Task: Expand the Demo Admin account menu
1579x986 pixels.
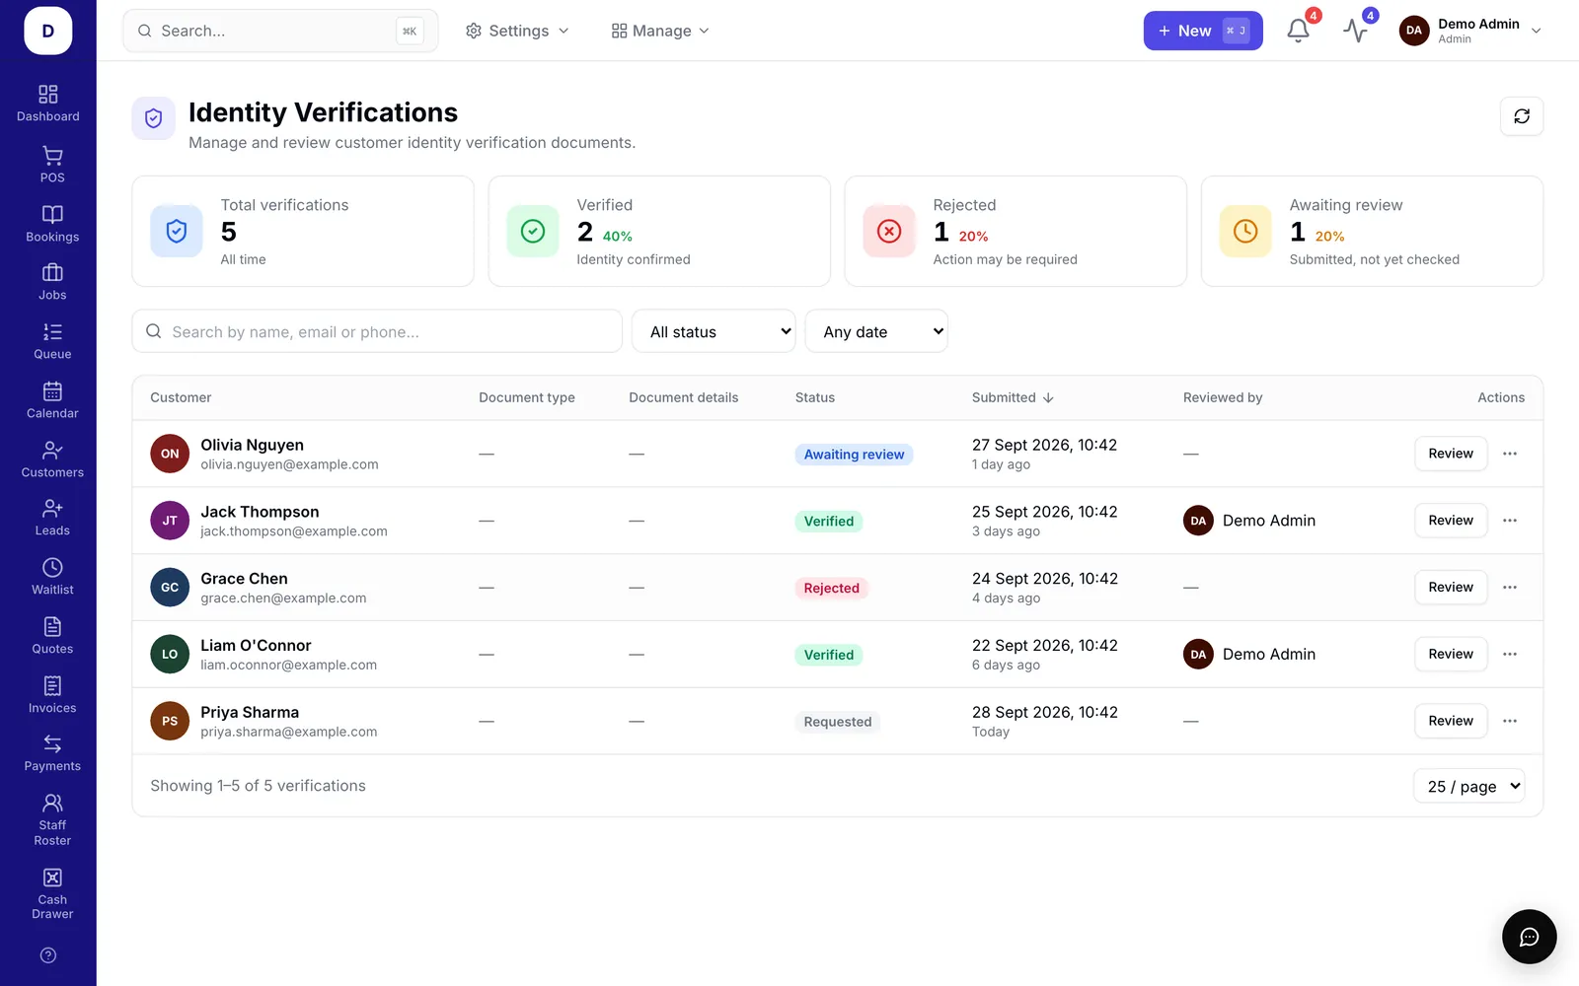Action: coord(1471,31)
